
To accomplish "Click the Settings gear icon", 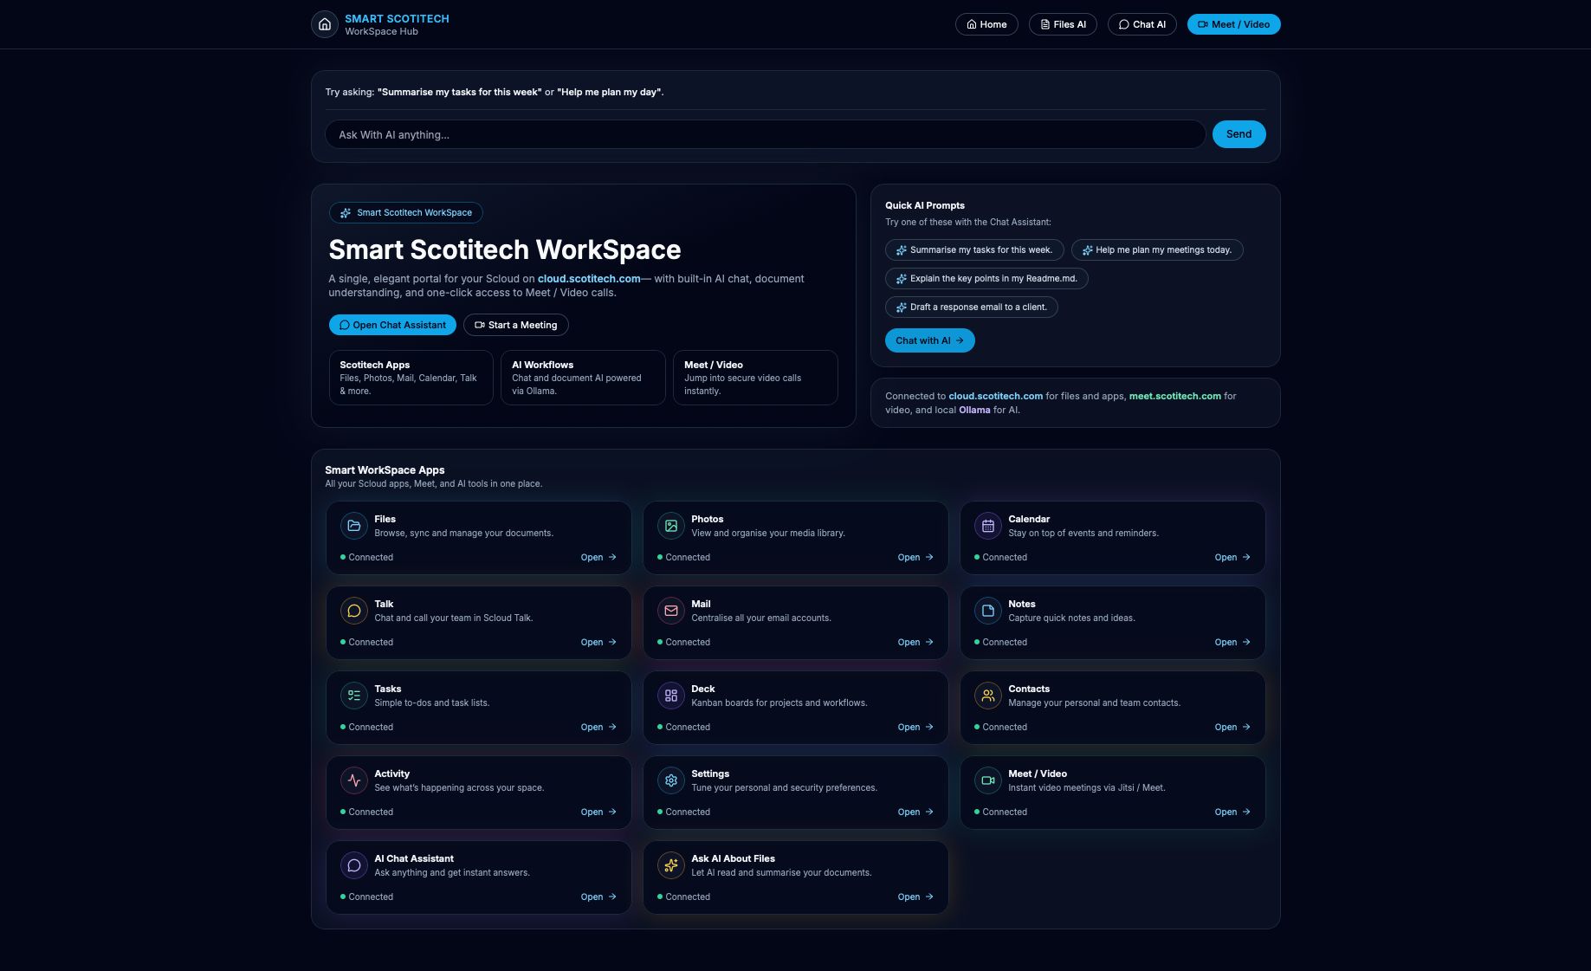I will [x=670, y=780].
